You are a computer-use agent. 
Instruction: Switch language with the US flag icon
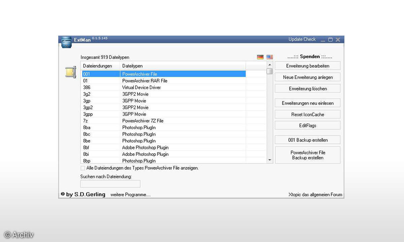(x=270, y=57)
